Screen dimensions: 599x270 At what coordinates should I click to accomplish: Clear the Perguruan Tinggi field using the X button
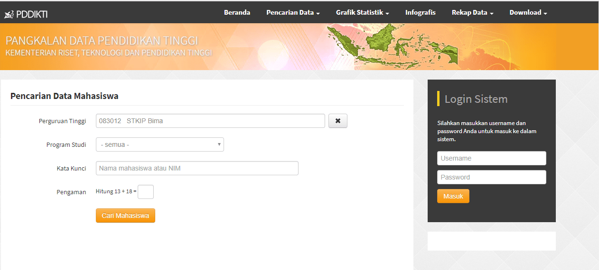point(338,121)
